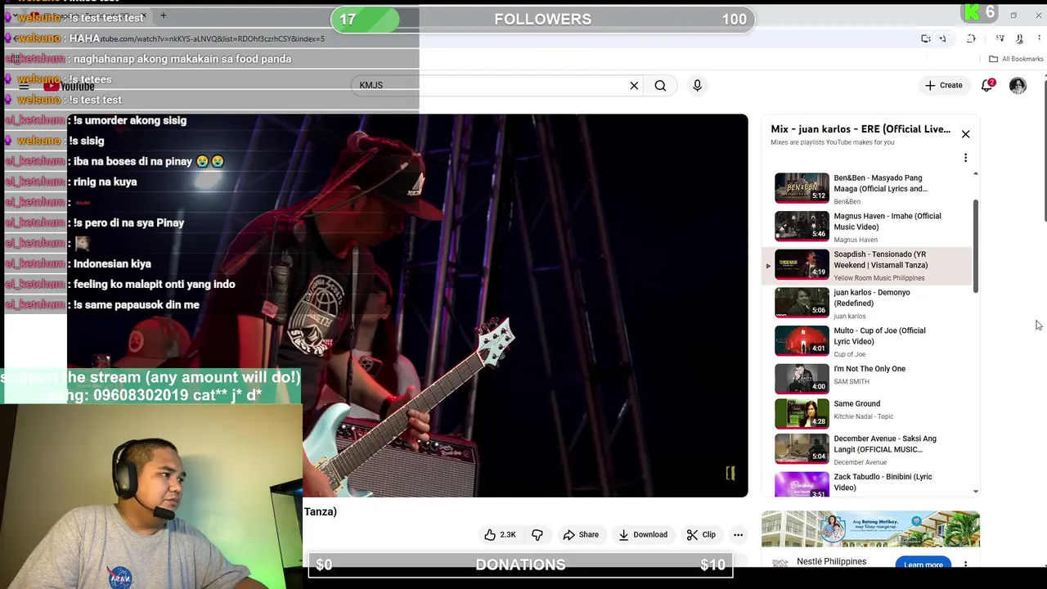Play juan karlos Demonyo thumbnail

[802, 303]
